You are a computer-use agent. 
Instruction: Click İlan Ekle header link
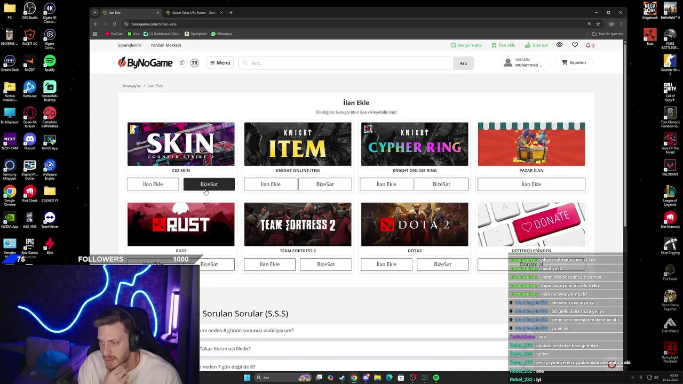503,45
